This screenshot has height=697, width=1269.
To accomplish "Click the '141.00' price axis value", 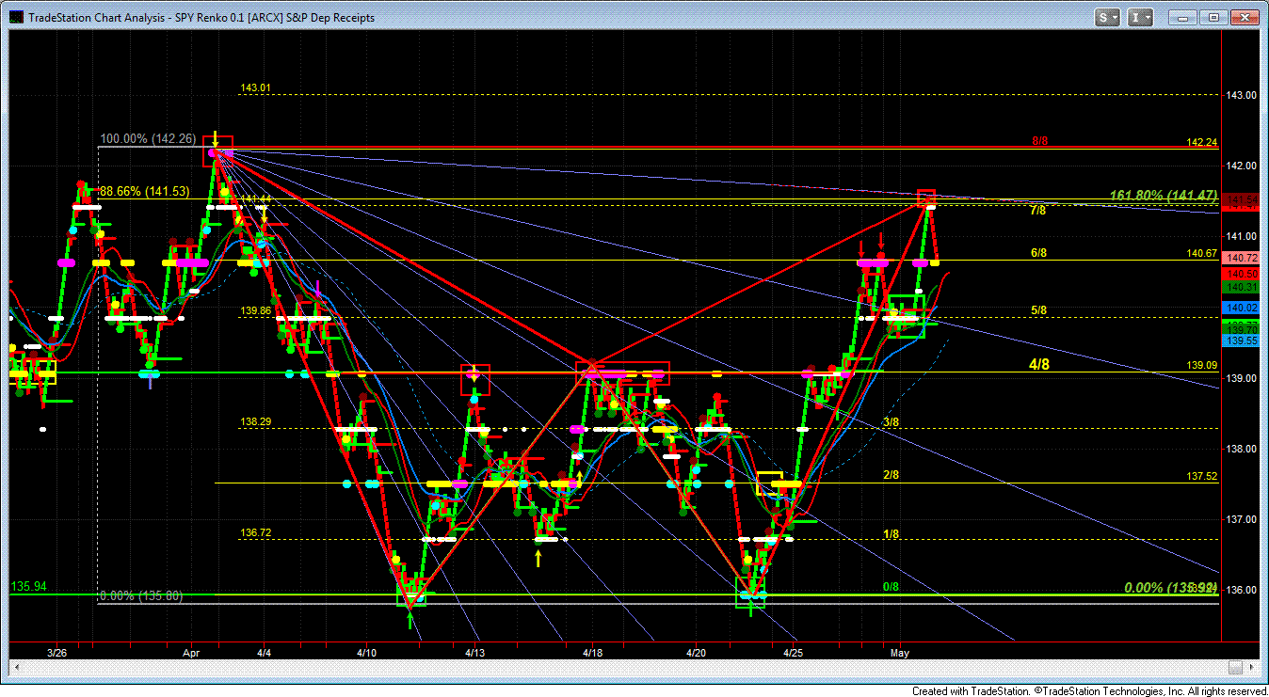I will coord(1241,236).
